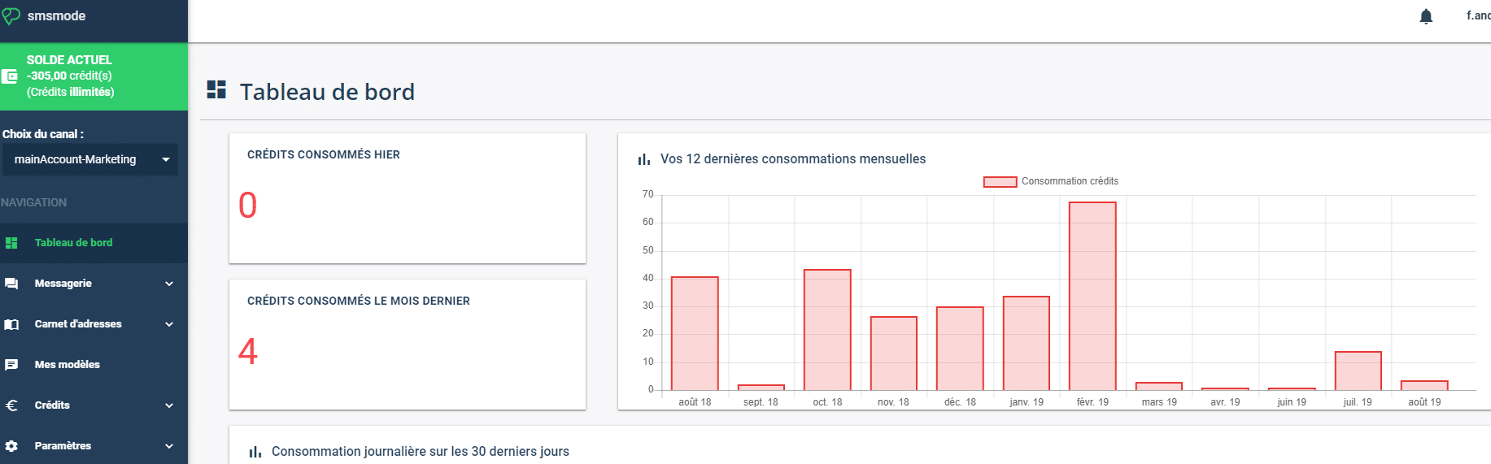Expand the Messagerie submenu chevron
The height and width of the screenshot is (464, 1491).
point(169,284)
